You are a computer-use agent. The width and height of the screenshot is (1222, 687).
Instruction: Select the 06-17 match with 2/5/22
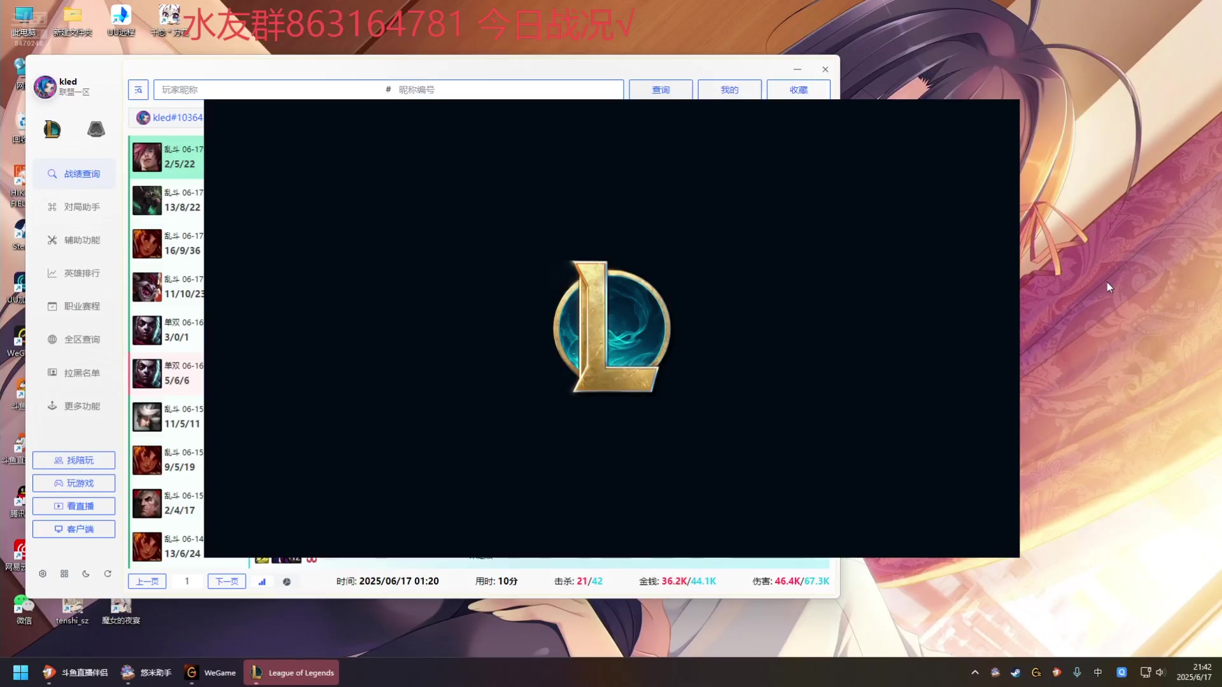(x=167, y=157)
